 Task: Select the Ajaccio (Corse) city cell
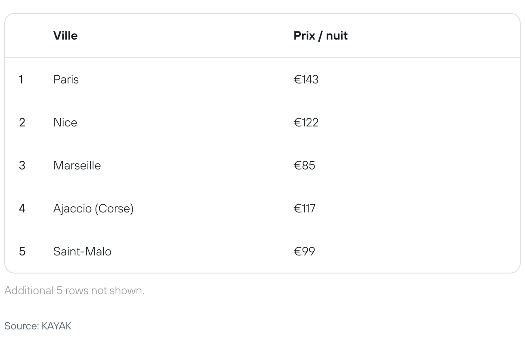93,208
